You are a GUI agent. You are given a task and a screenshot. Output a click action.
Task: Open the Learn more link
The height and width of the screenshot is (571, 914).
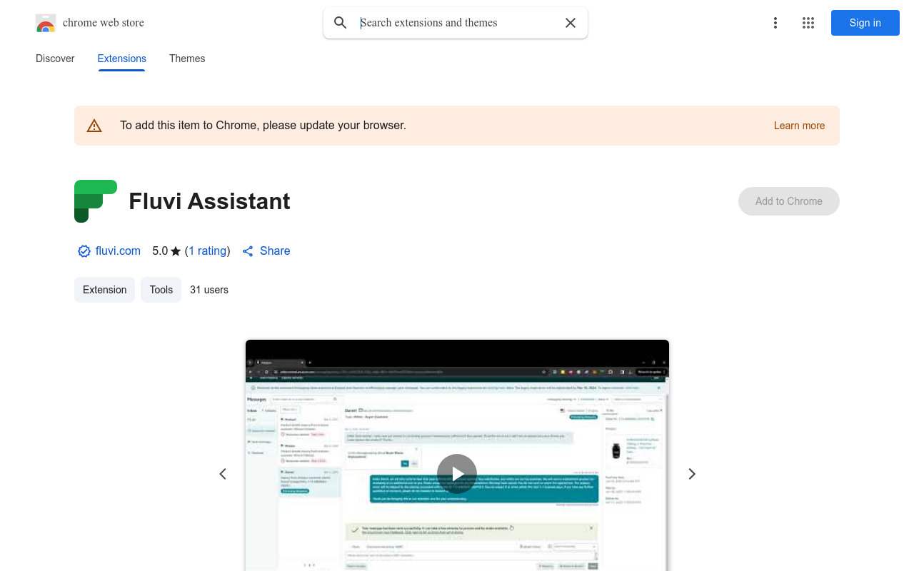(x=799, y=126)
